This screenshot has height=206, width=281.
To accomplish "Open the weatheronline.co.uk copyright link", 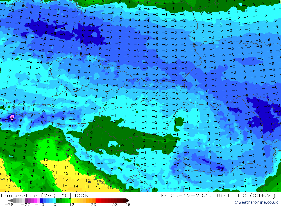I will (x=256, y=202).
